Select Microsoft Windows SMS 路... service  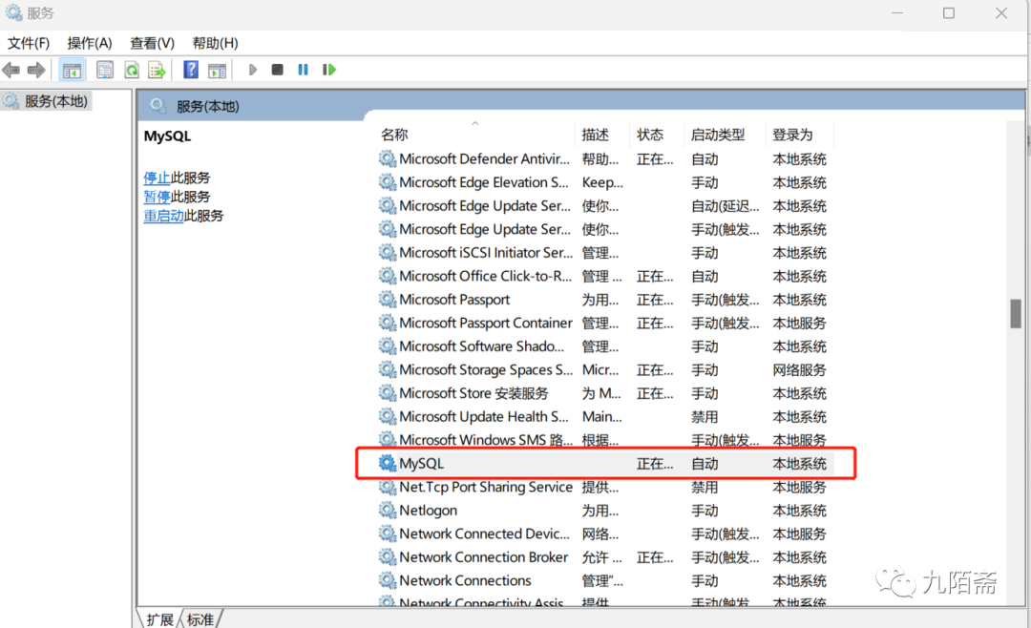coord(605,440)
